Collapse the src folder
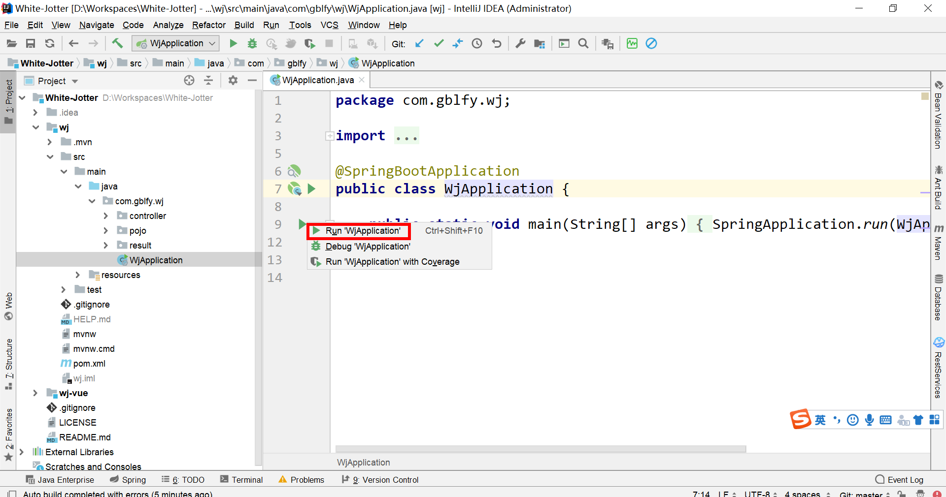 [50, 157]
